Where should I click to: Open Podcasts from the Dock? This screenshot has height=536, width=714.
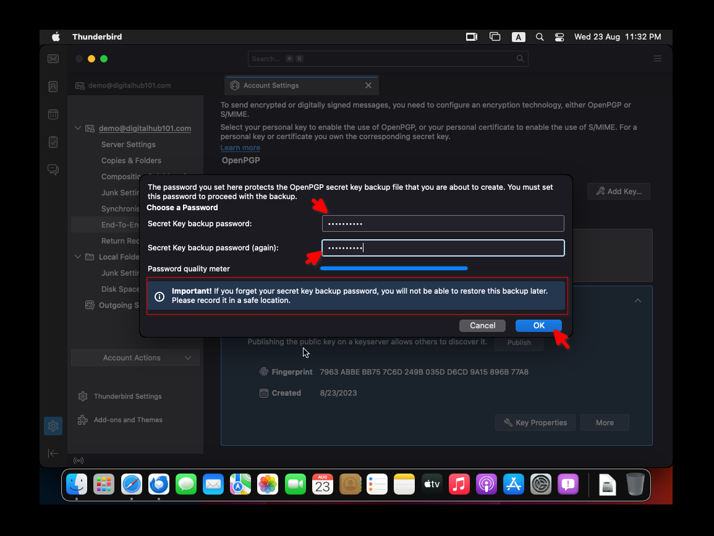click(x=487, y=484)
